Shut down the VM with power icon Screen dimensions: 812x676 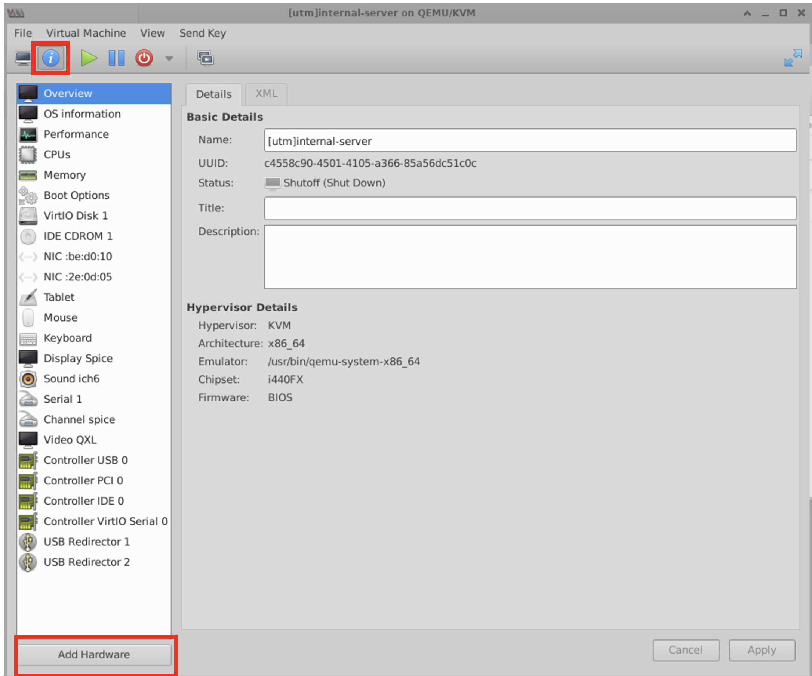(x=144, y=59)
